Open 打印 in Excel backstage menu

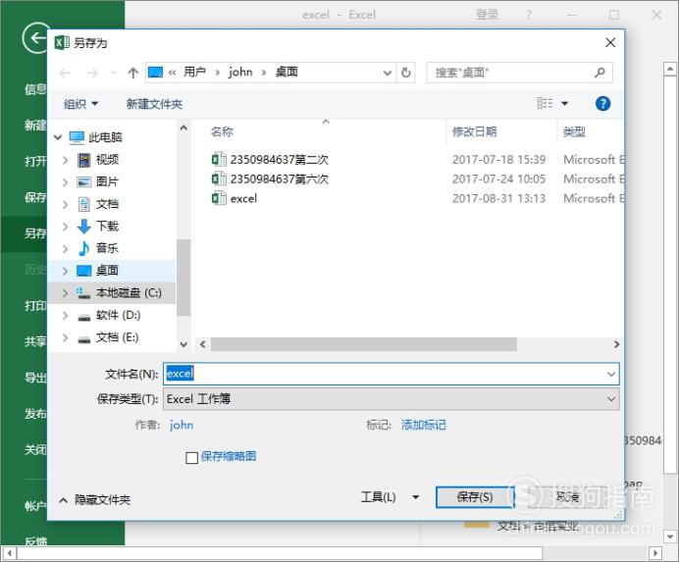(35, 306)
